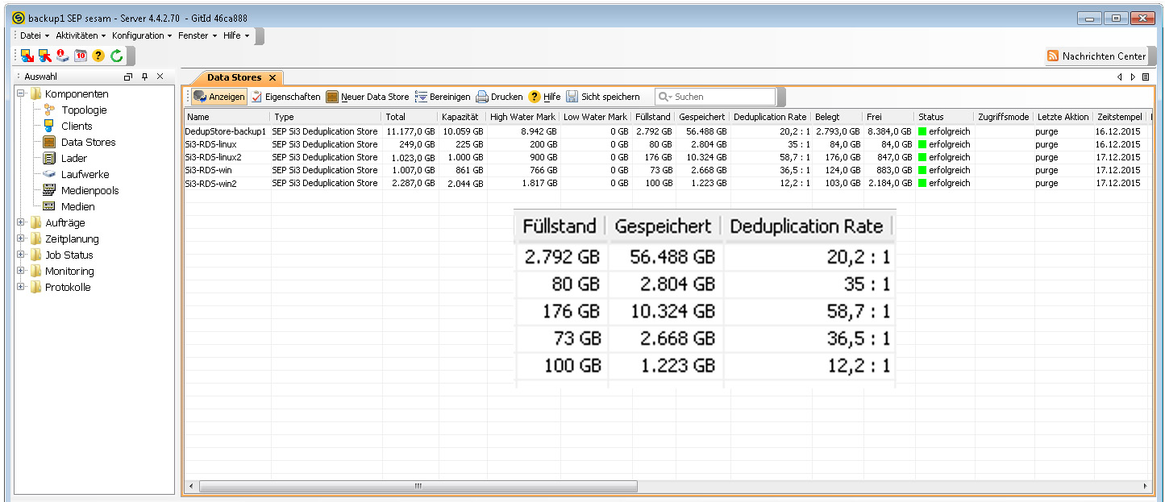The image size is (1165, 502).
Task: Open the calendar sheet toolbar icon
Action: click(x=81, y=55)
